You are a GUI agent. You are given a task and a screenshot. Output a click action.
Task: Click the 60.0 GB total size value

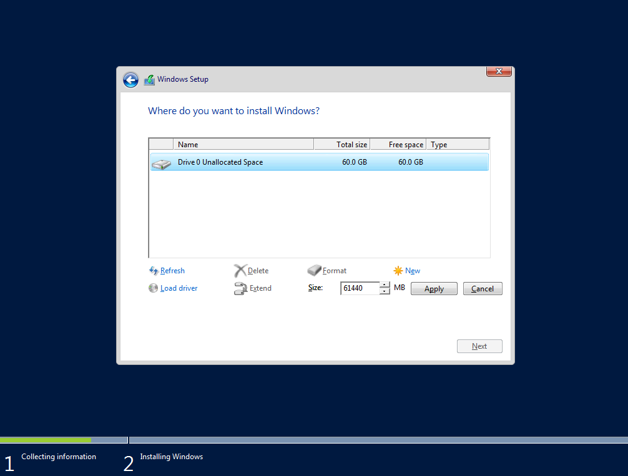(355, 162)
